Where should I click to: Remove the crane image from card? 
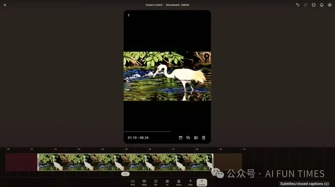pyautogui.click(x=207, y=56)
